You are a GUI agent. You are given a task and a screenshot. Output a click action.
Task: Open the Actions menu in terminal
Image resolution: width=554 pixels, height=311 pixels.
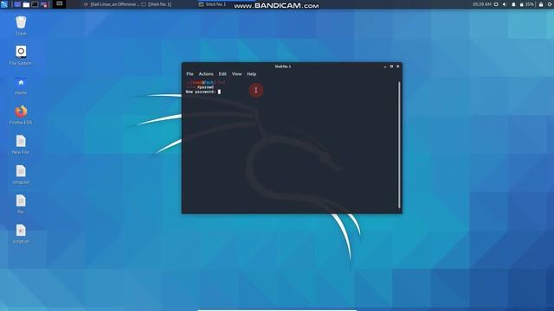(206, 74)
